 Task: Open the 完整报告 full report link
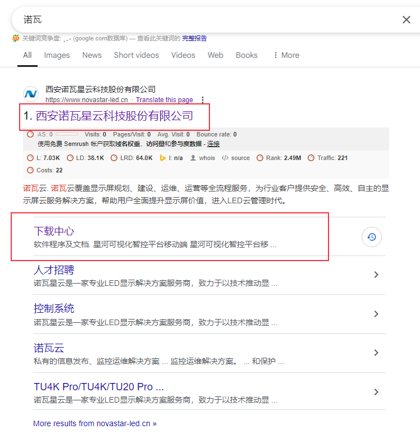click(194, 38)
